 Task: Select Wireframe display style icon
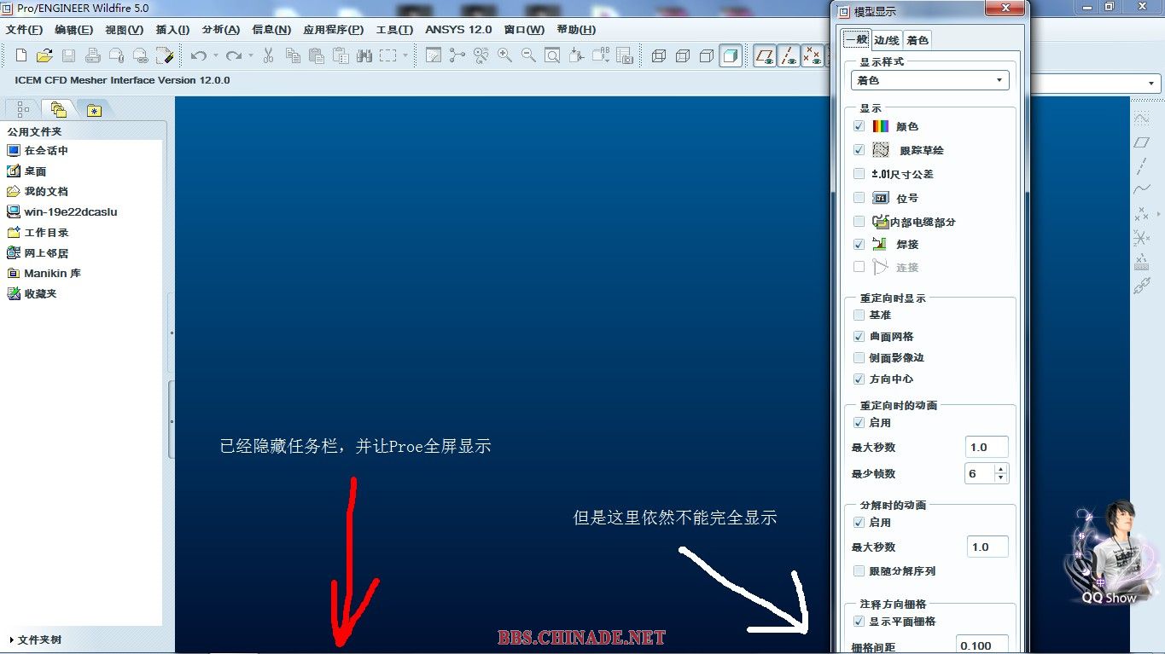tap(659, 55)
